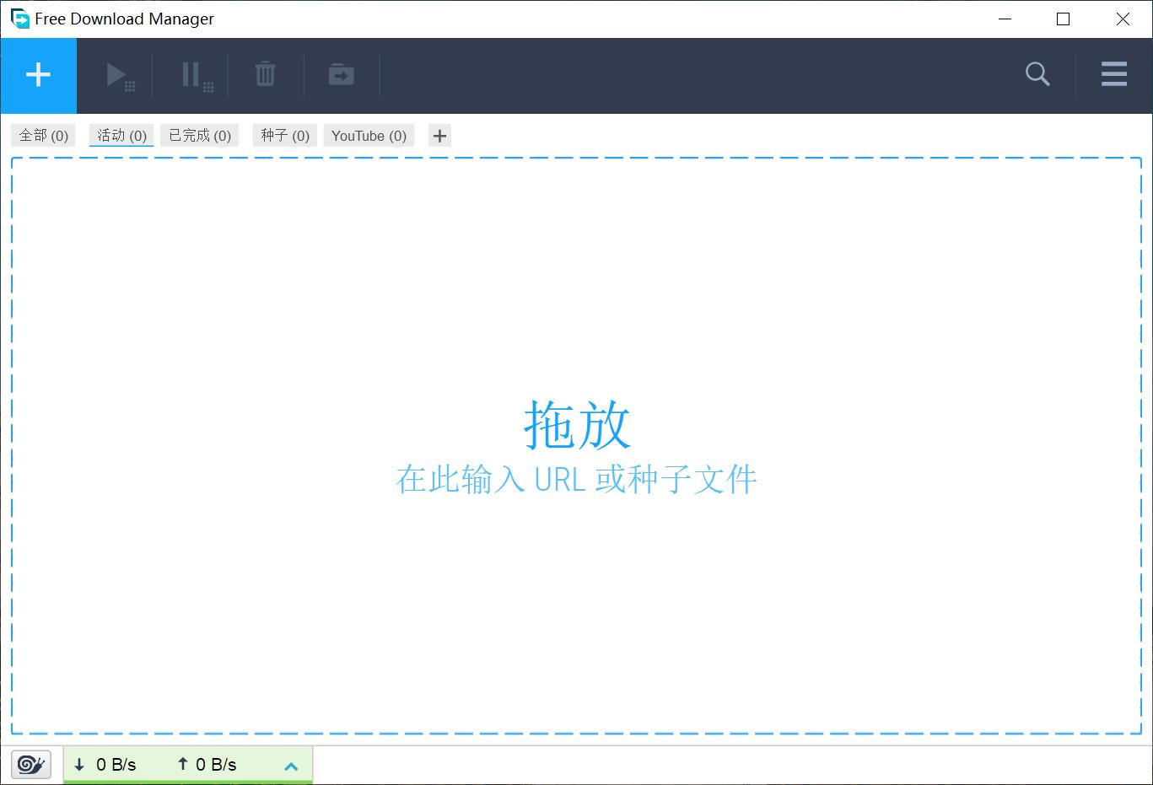Image resolution: width=1153 pixels, height=785 pixels.
Task: Select the 全部 tab
Action: [x=42, y=135]
